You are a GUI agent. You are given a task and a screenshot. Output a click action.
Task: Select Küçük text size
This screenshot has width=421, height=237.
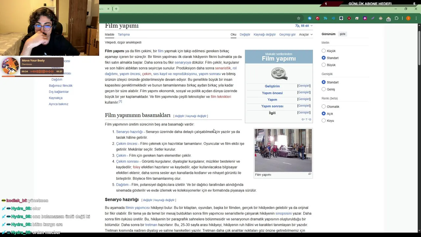[x=324, y=51]
